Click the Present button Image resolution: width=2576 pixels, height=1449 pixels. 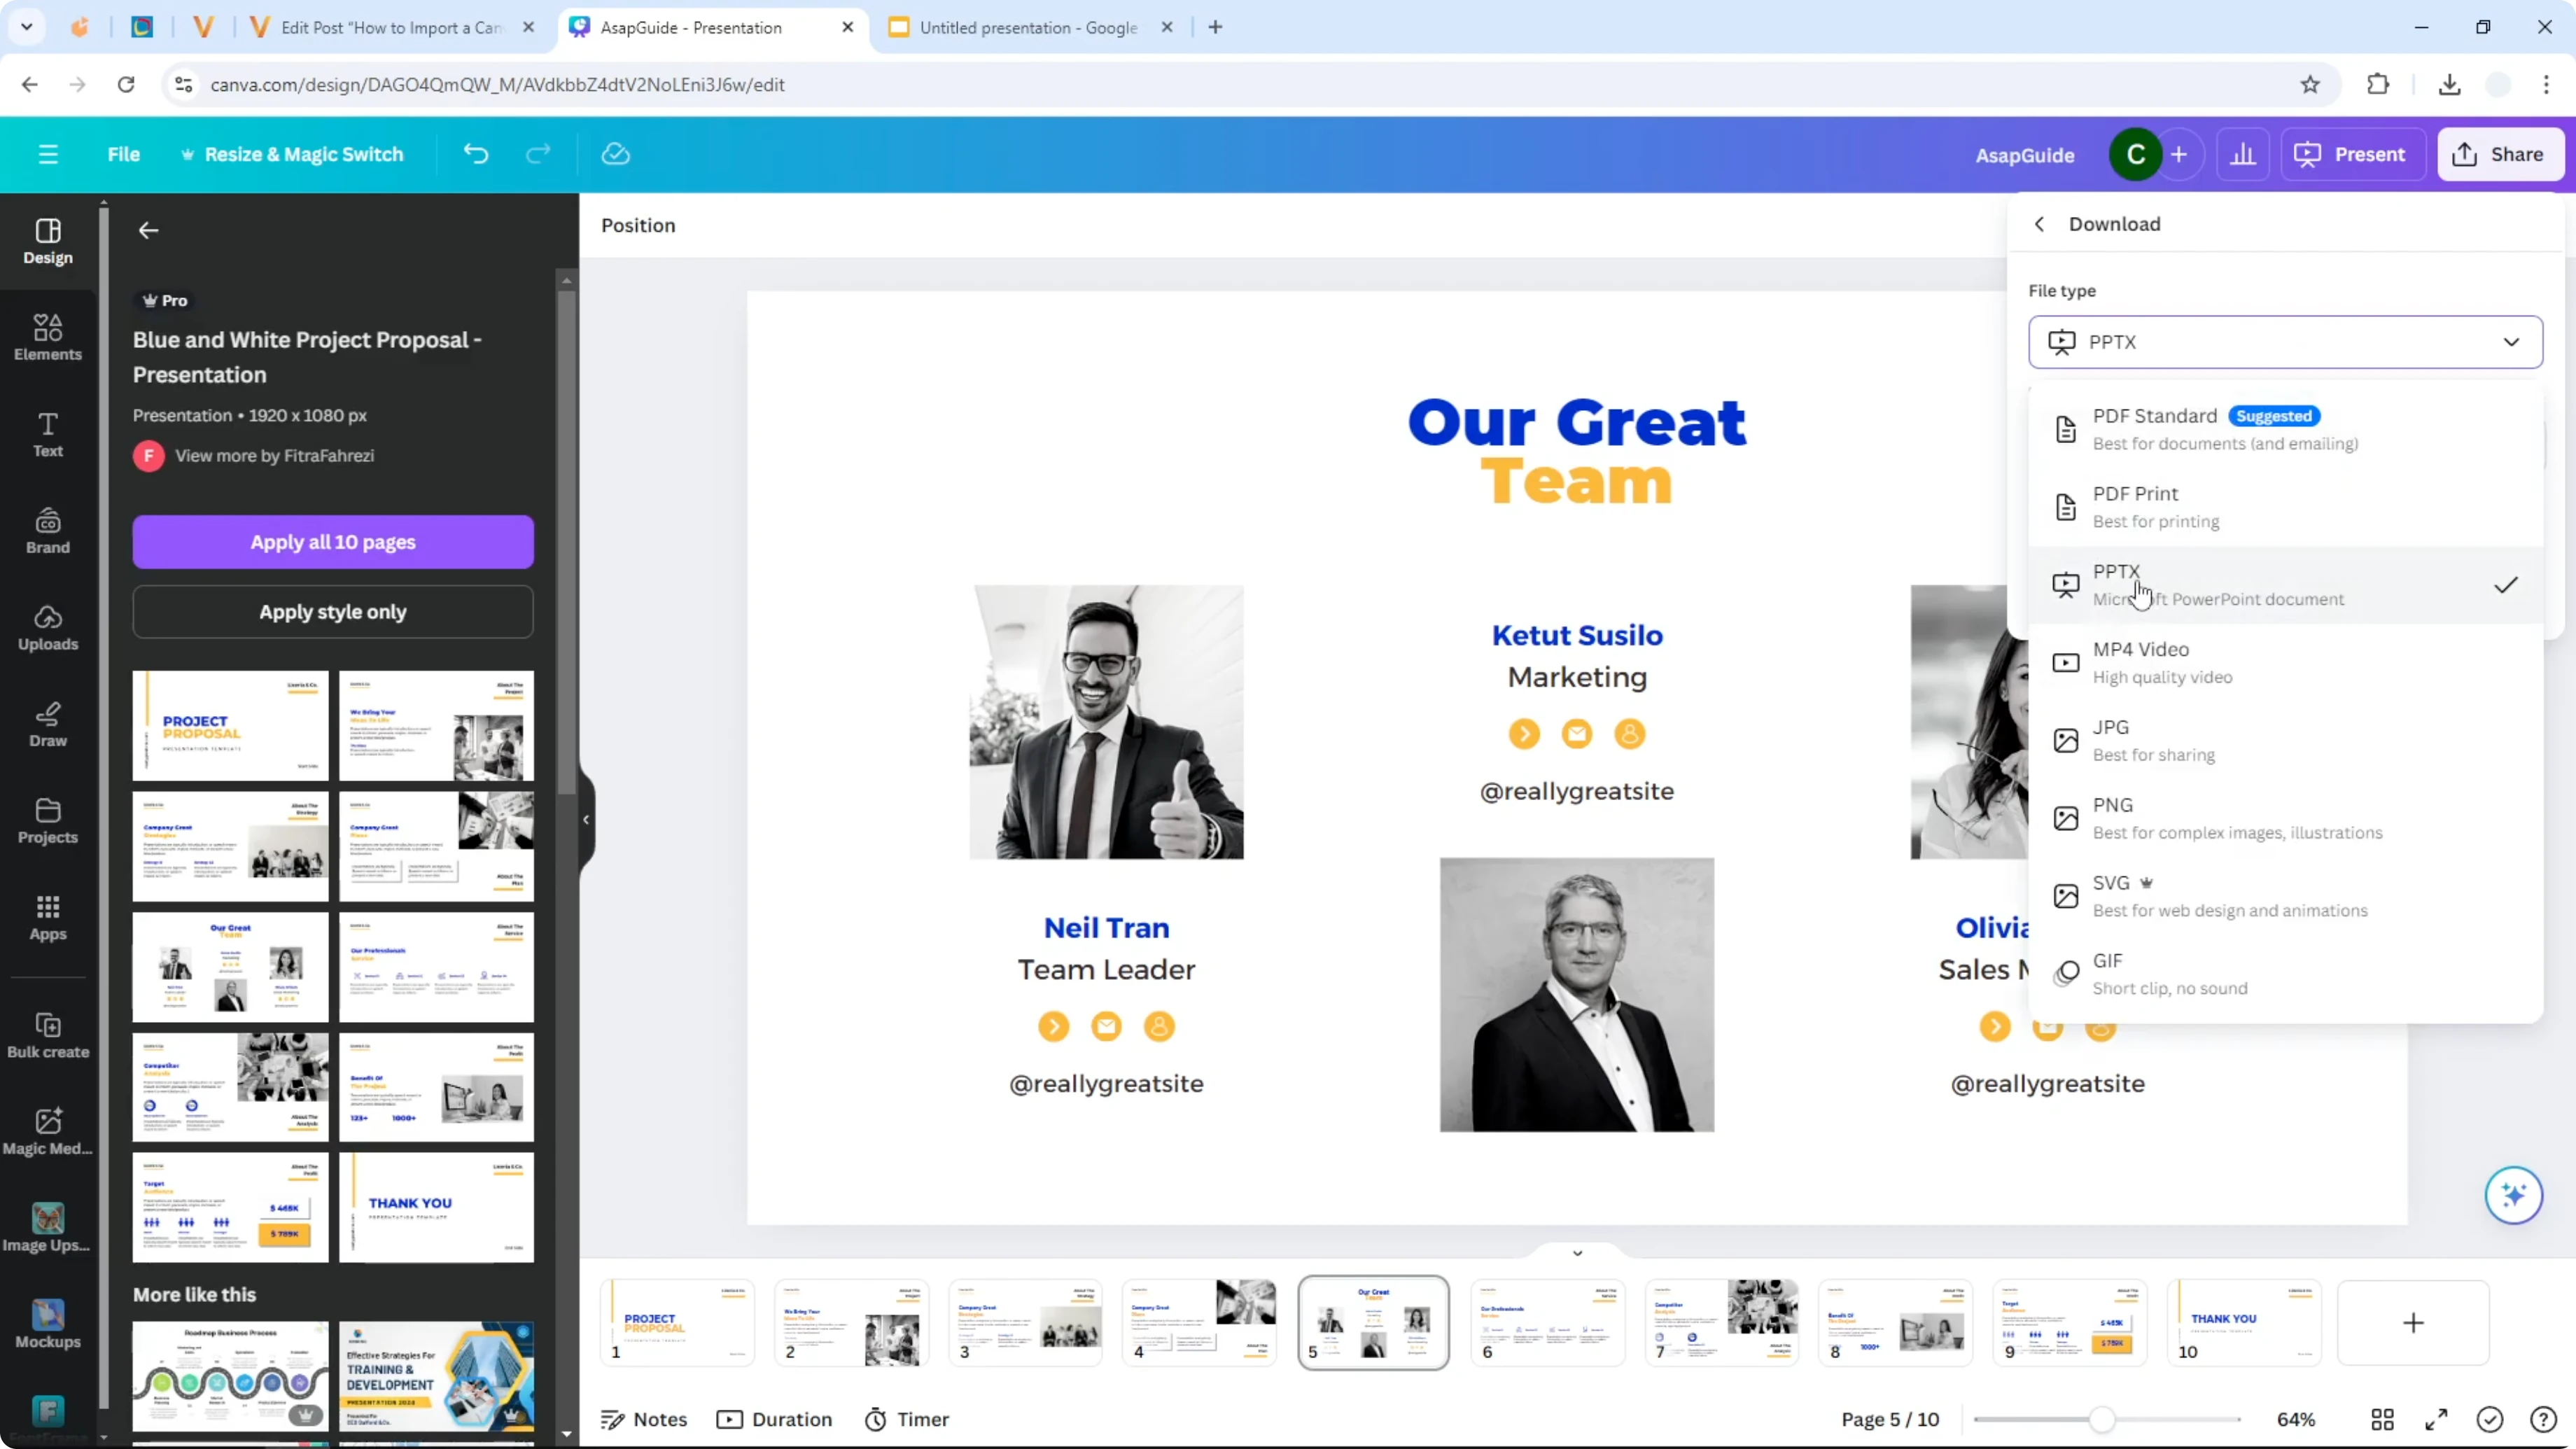coord(2353,155)
